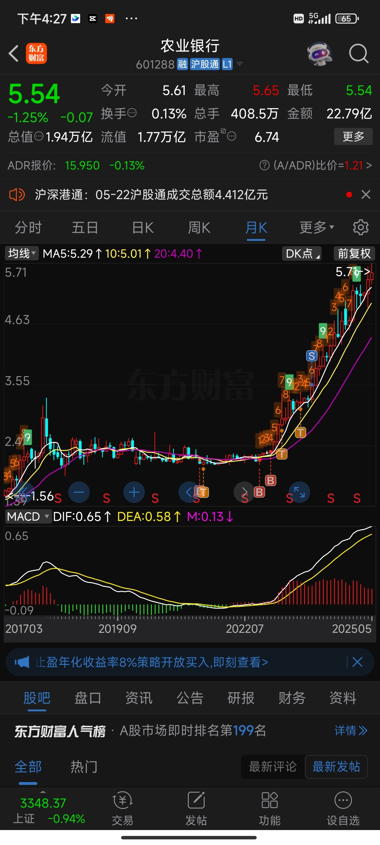Viewport: 380px width, 845px height.
Task: Tap the speaker announcement icon
Action: pos(17,195)
